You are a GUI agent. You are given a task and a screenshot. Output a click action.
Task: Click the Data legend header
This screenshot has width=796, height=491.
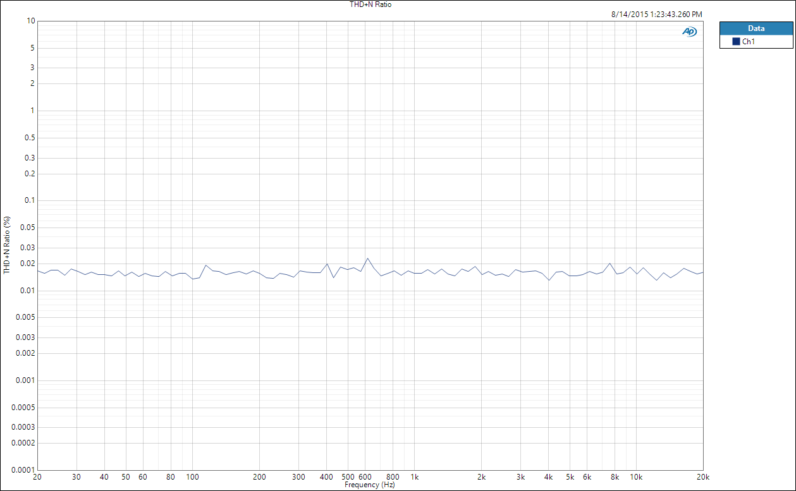[756, 28]
